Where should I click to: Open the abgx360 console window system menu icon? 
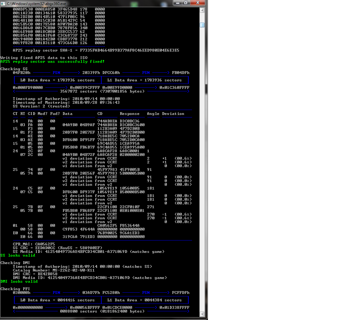click(x=3, y=3)
